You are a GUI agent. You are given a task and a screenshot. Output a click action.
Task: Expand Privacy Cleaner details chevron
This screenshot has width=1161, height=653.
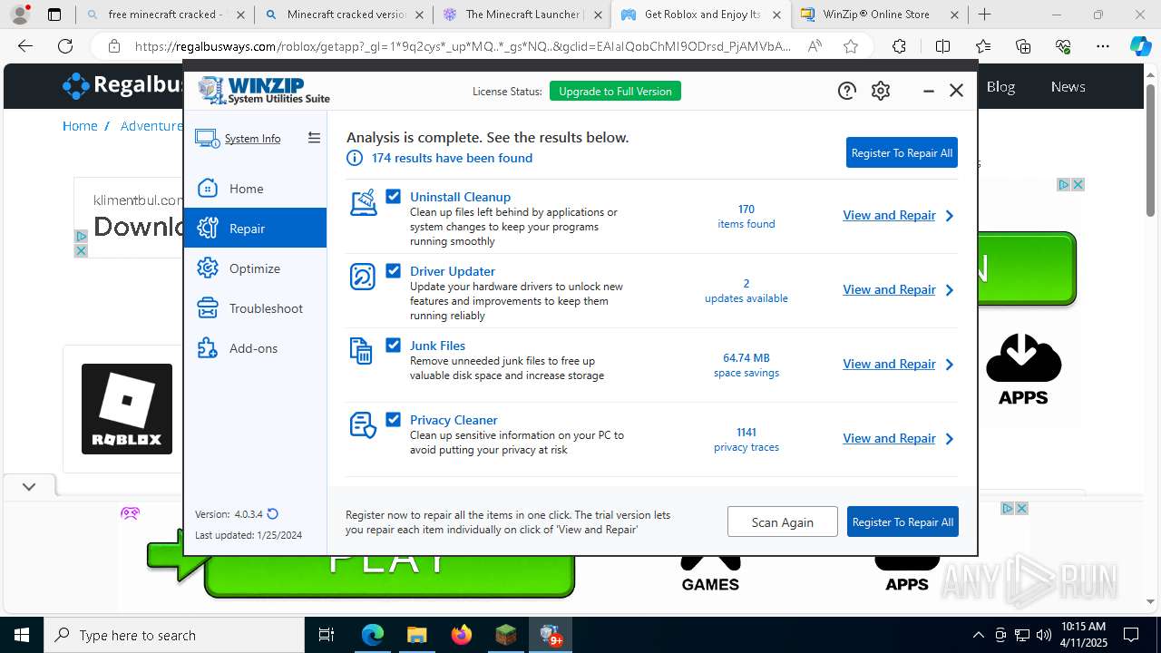pos(950,439)
